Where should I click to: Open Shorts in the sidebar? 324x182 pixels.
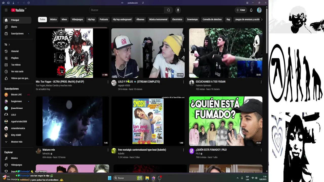[17, 27]
